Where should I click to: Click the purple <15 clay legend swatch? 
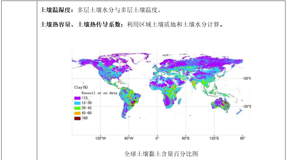click(x=77, y=98)
